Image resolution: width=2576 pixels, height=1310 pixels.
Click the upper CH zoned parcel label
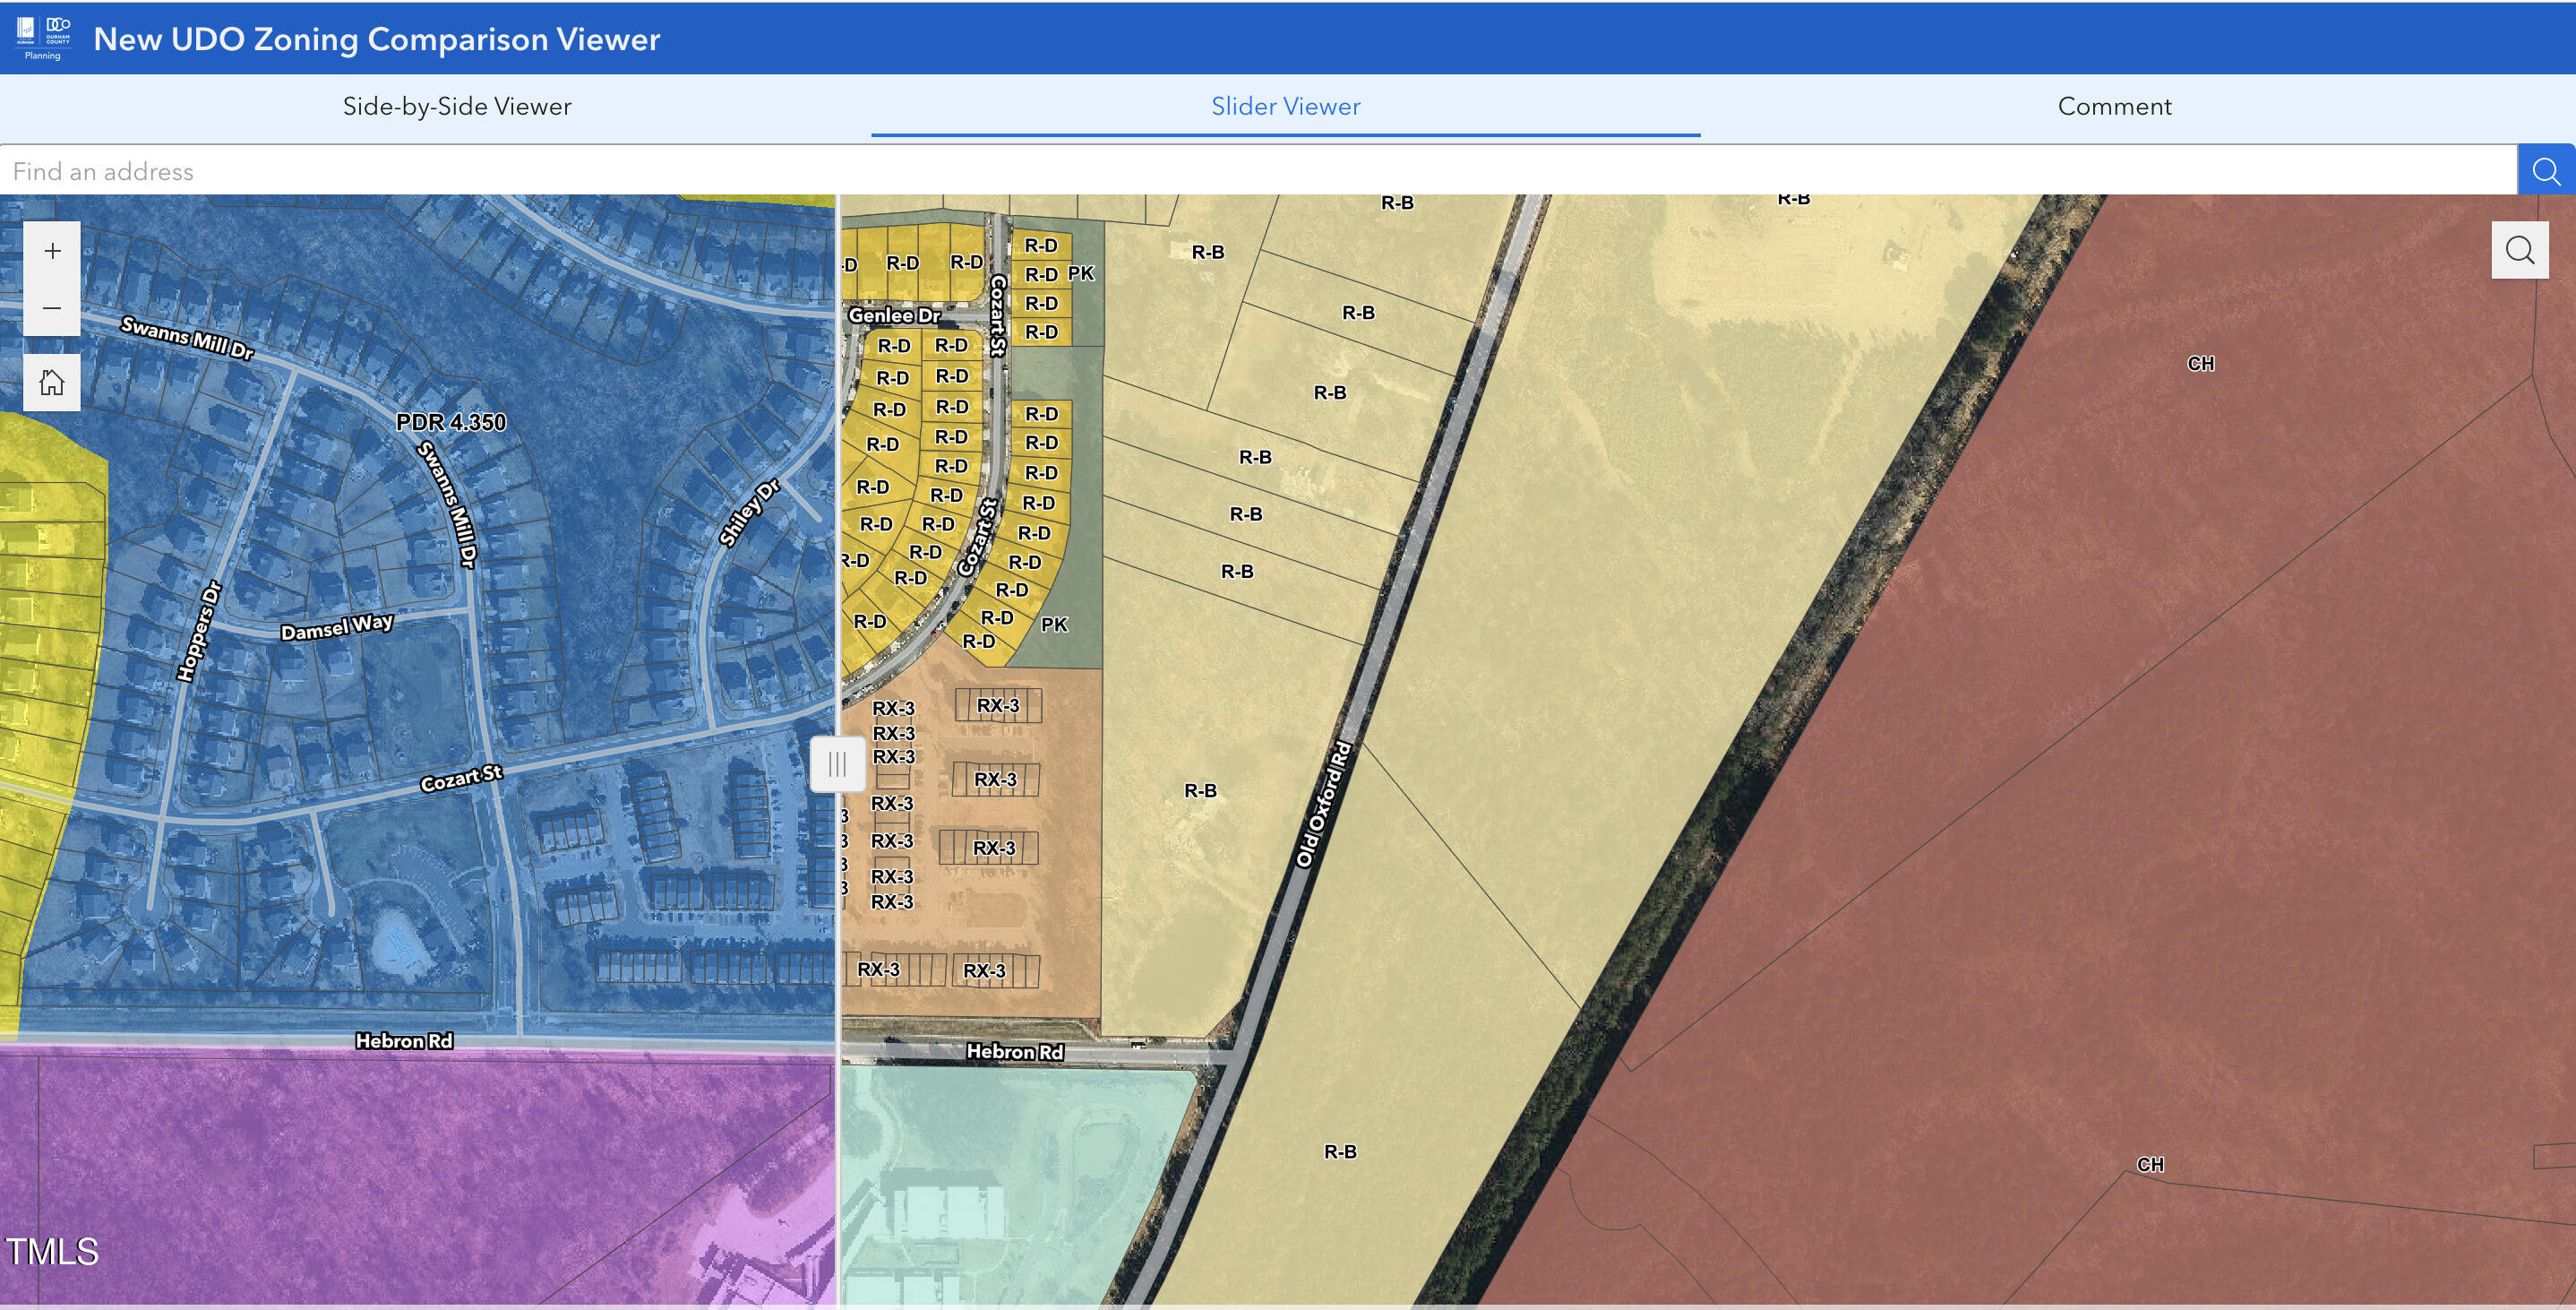point(2200,363)
